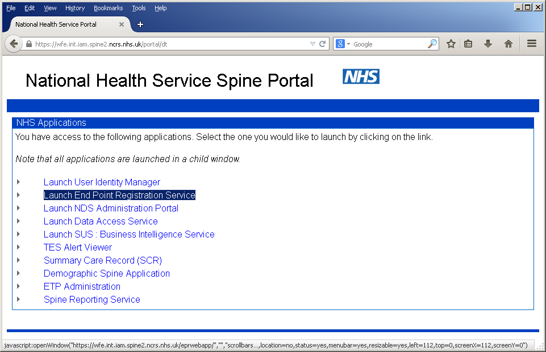Click the 'You have access to' instruction text

[x=224, y=137]
